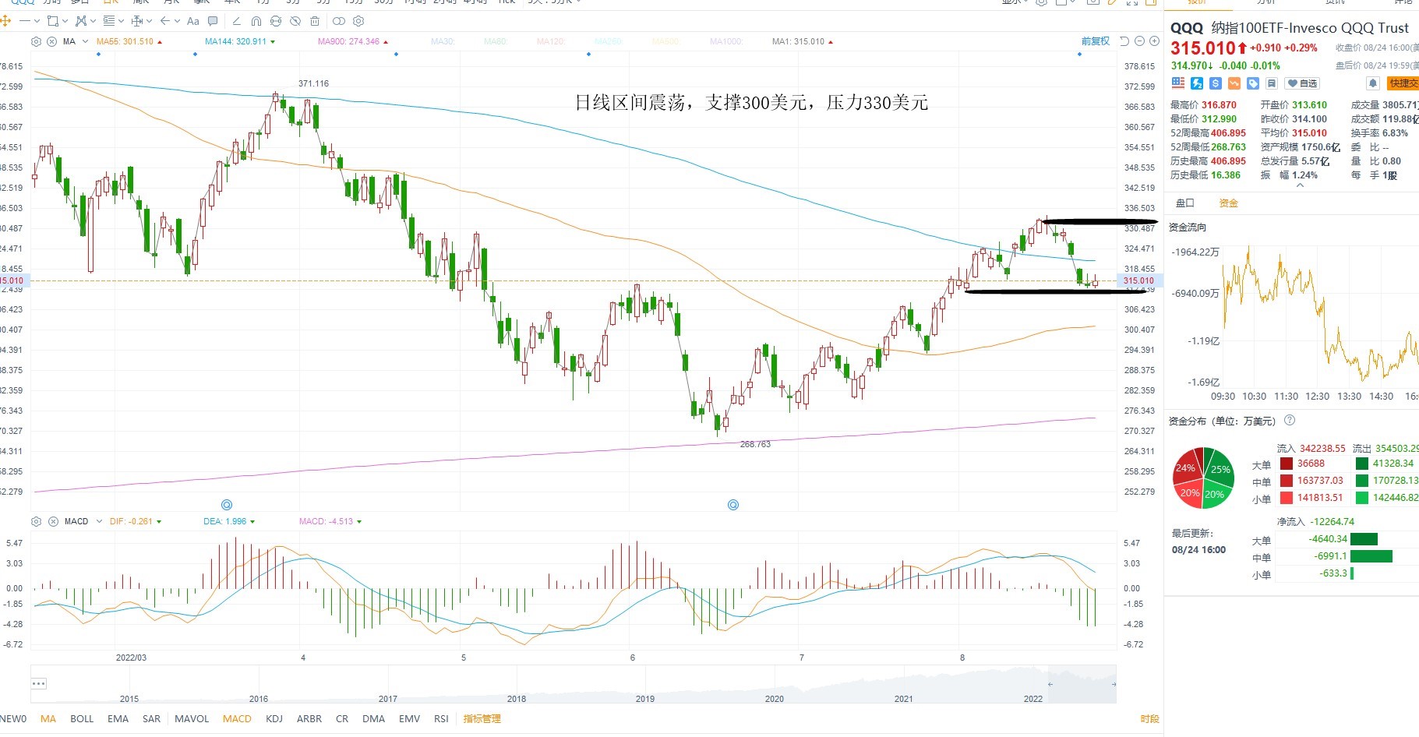Open drawing toolbar settings gear

(x=358, y=21)
